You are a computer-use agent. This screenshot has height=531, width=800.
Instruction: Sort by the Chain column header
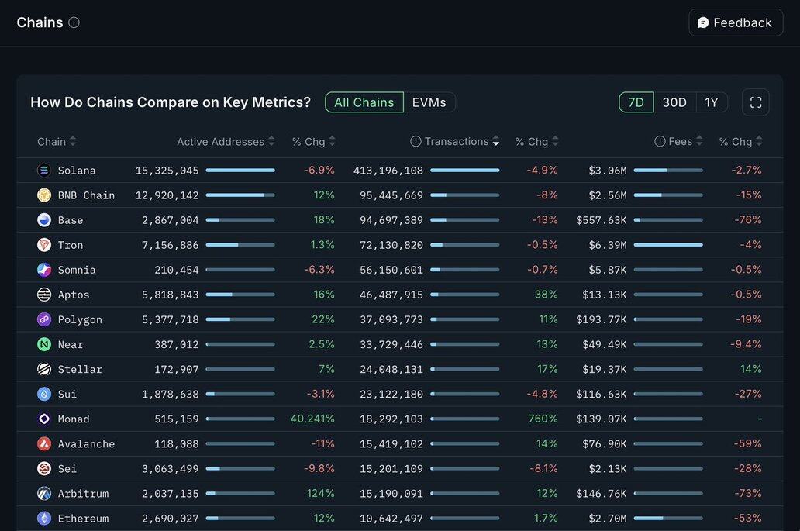point(56,141)
